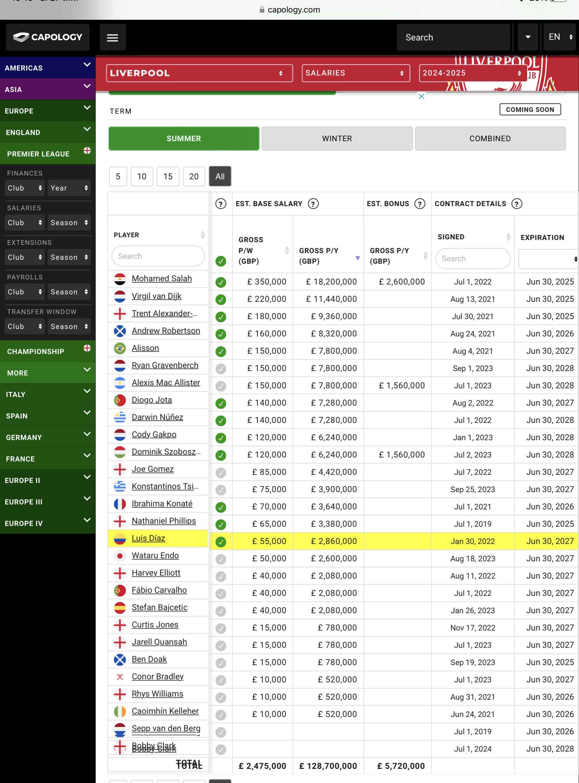Toggle the verified check for Luis Díaz

click(221, 542)
